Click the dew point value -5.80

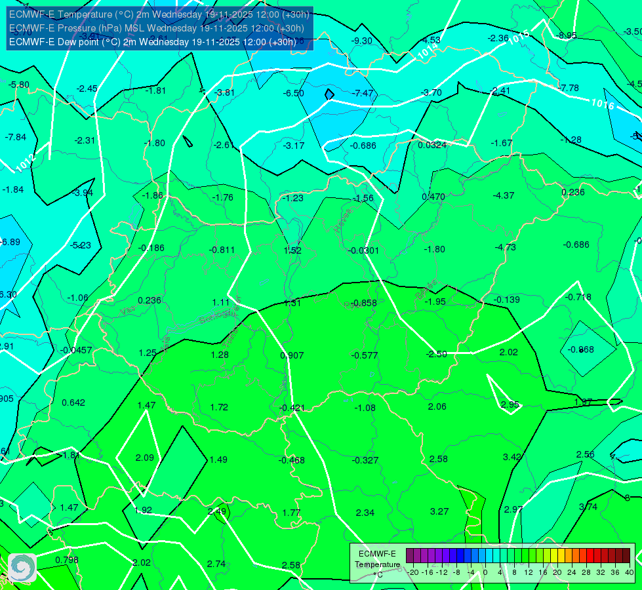point(18,85)
